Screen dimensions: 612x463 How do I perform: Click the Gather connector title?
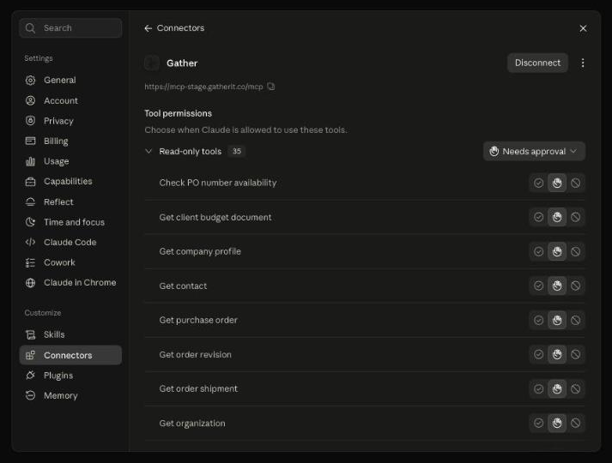(x=182, y=63)
